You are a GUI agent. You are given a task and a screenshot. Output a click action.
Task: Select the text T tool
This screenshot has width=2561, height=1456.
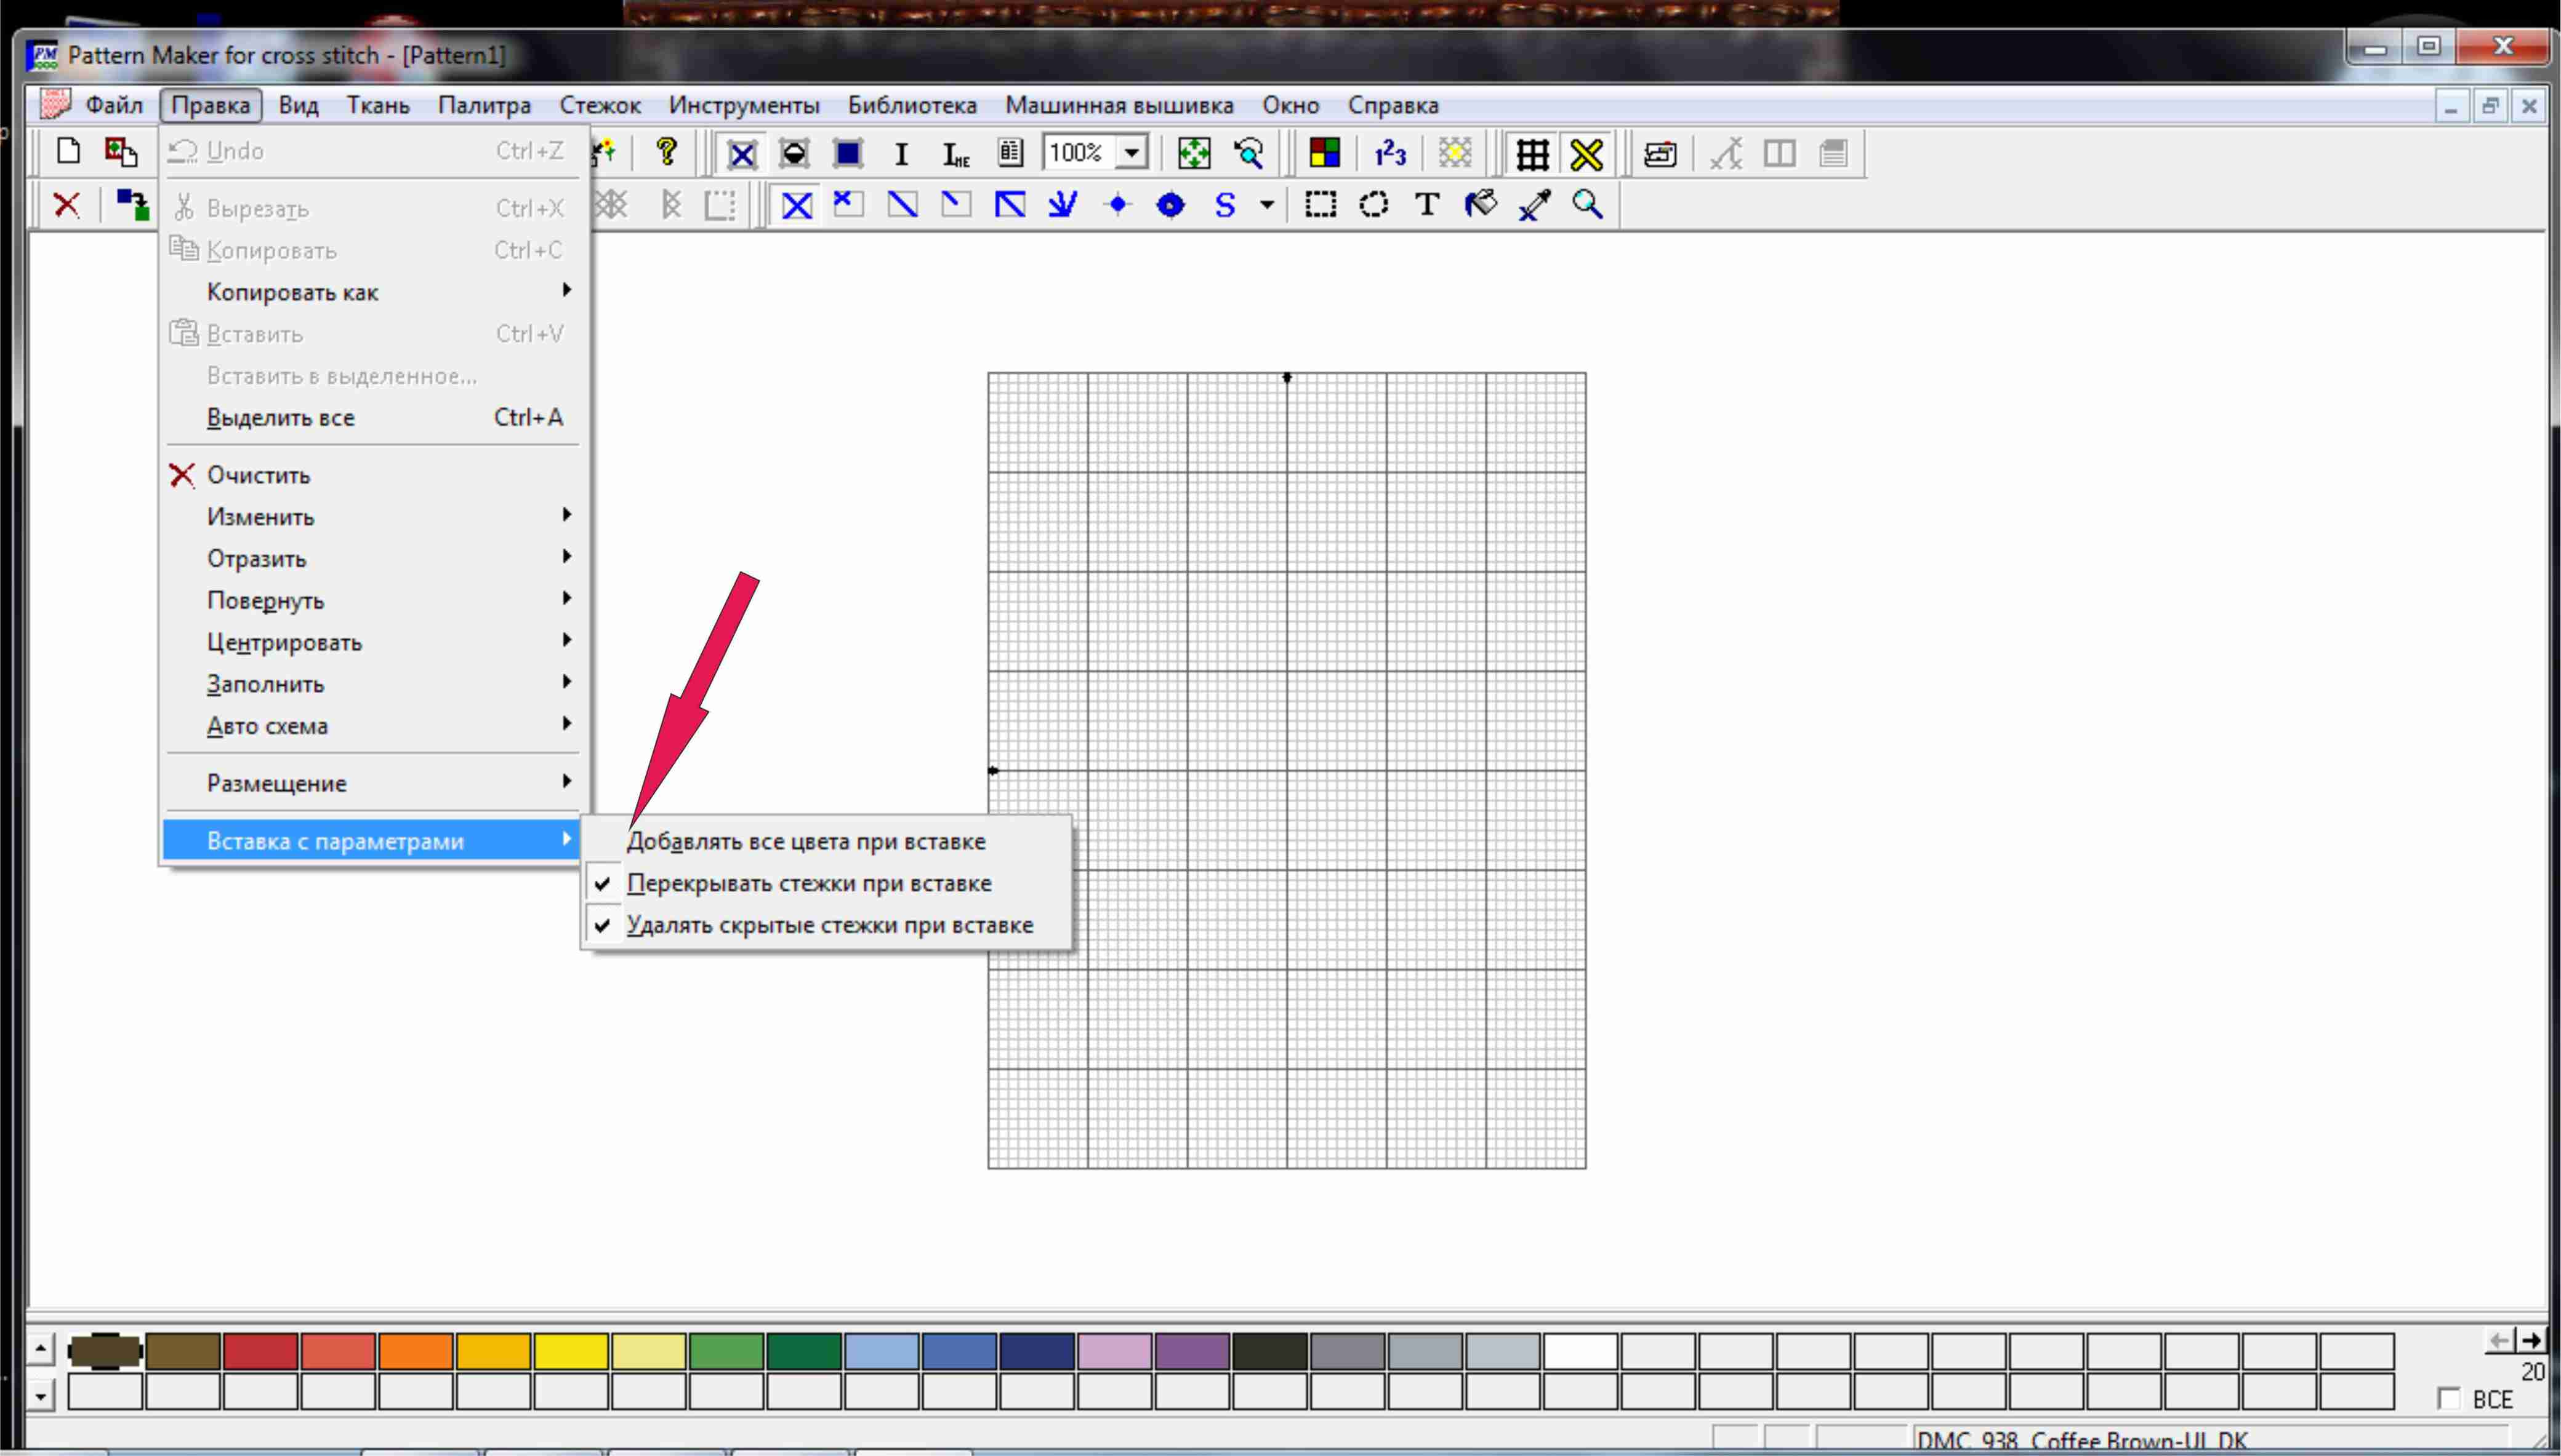point(1426,205)
